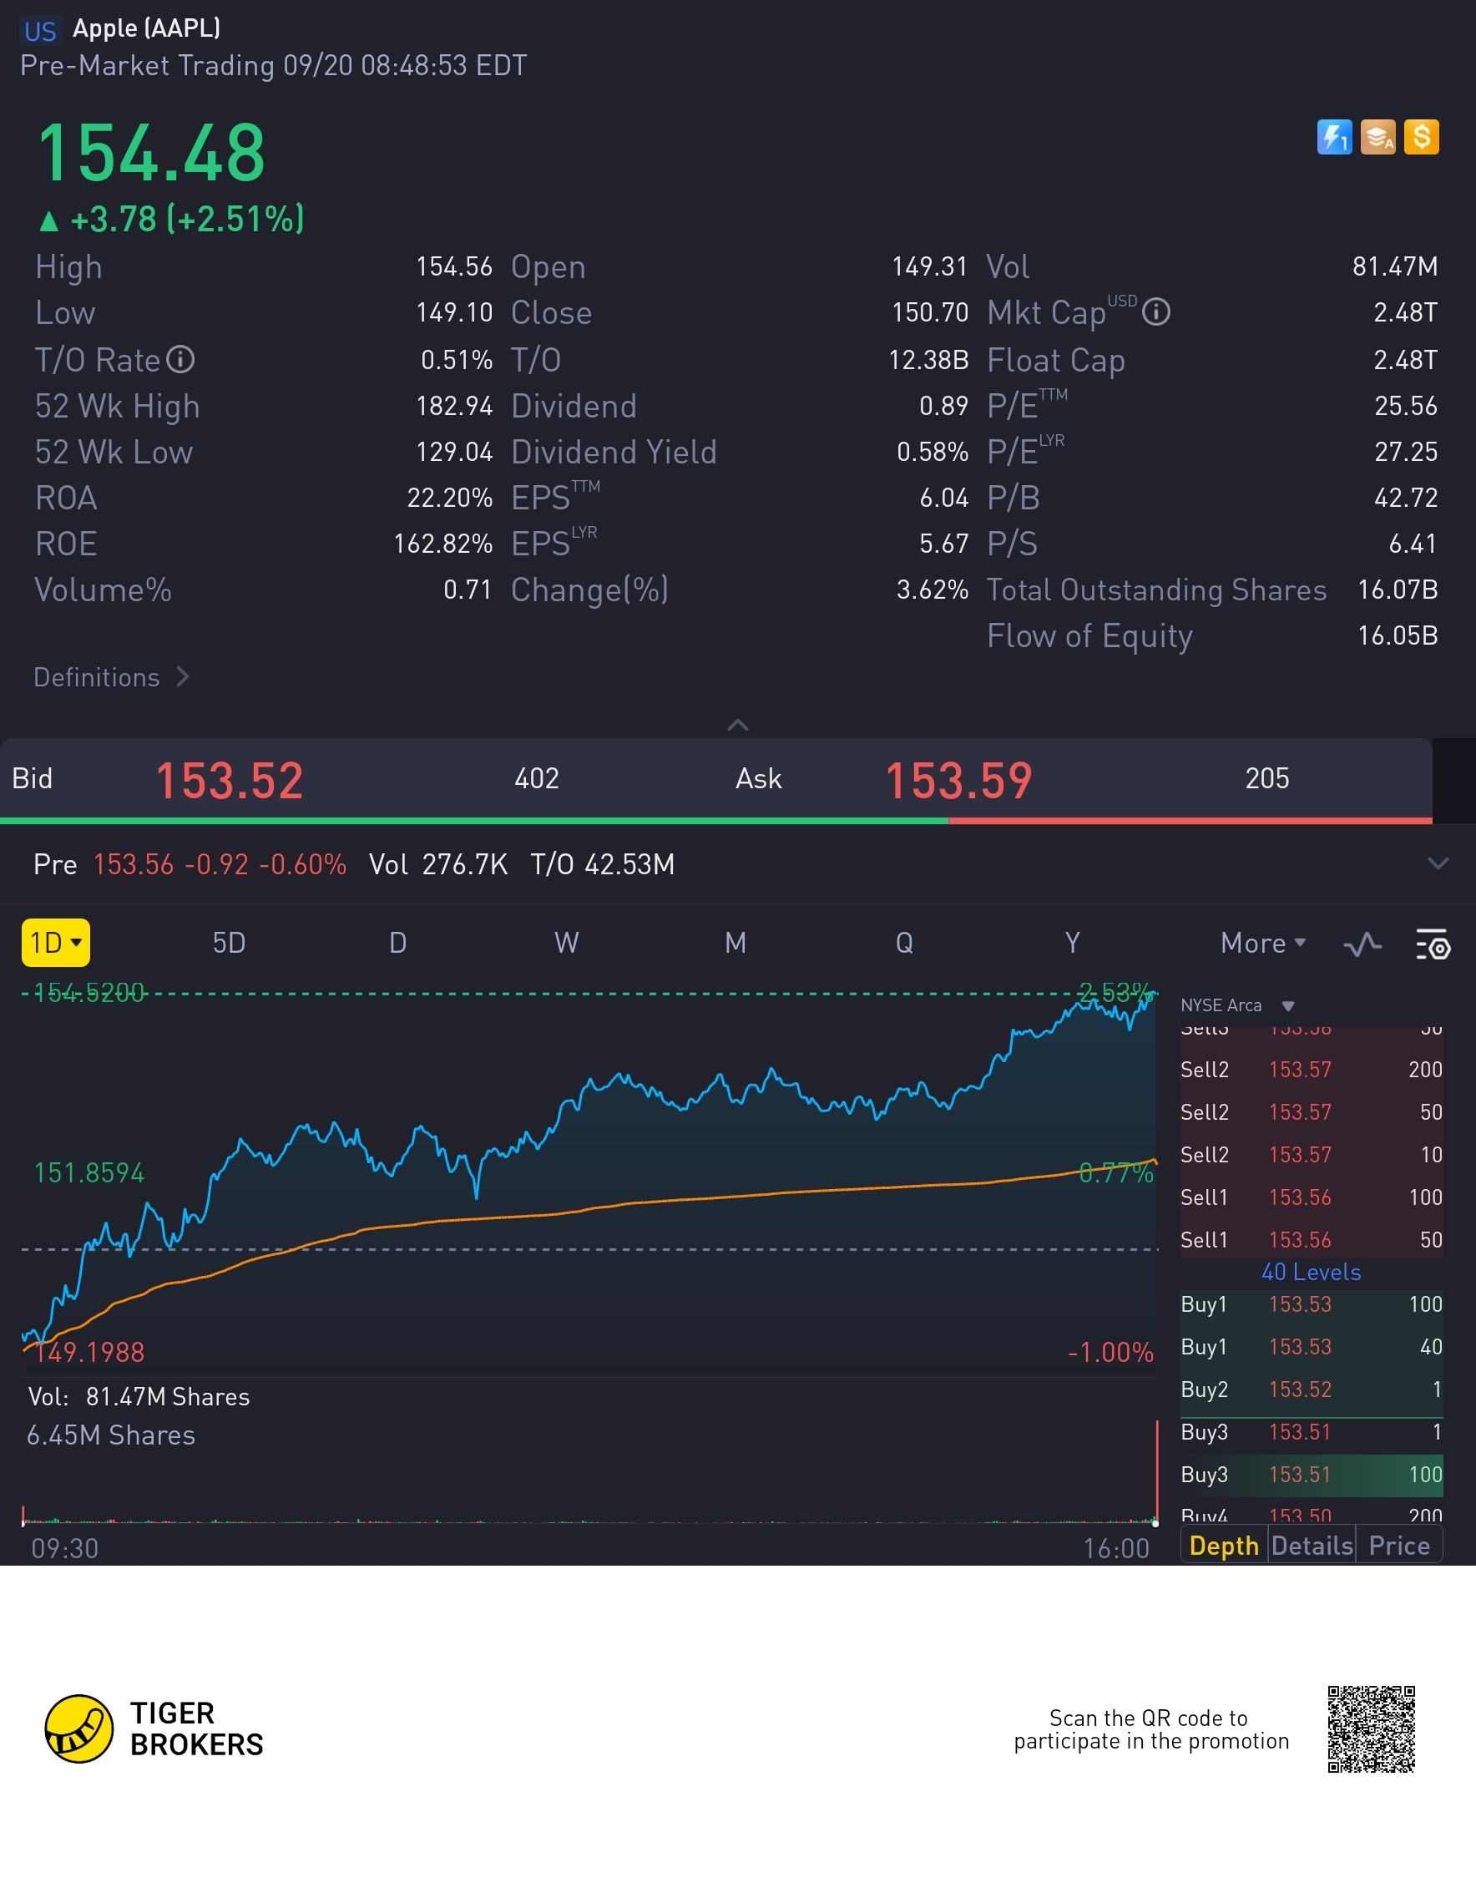
Task: Open chart settings list icon
Action: point(1432,944)
